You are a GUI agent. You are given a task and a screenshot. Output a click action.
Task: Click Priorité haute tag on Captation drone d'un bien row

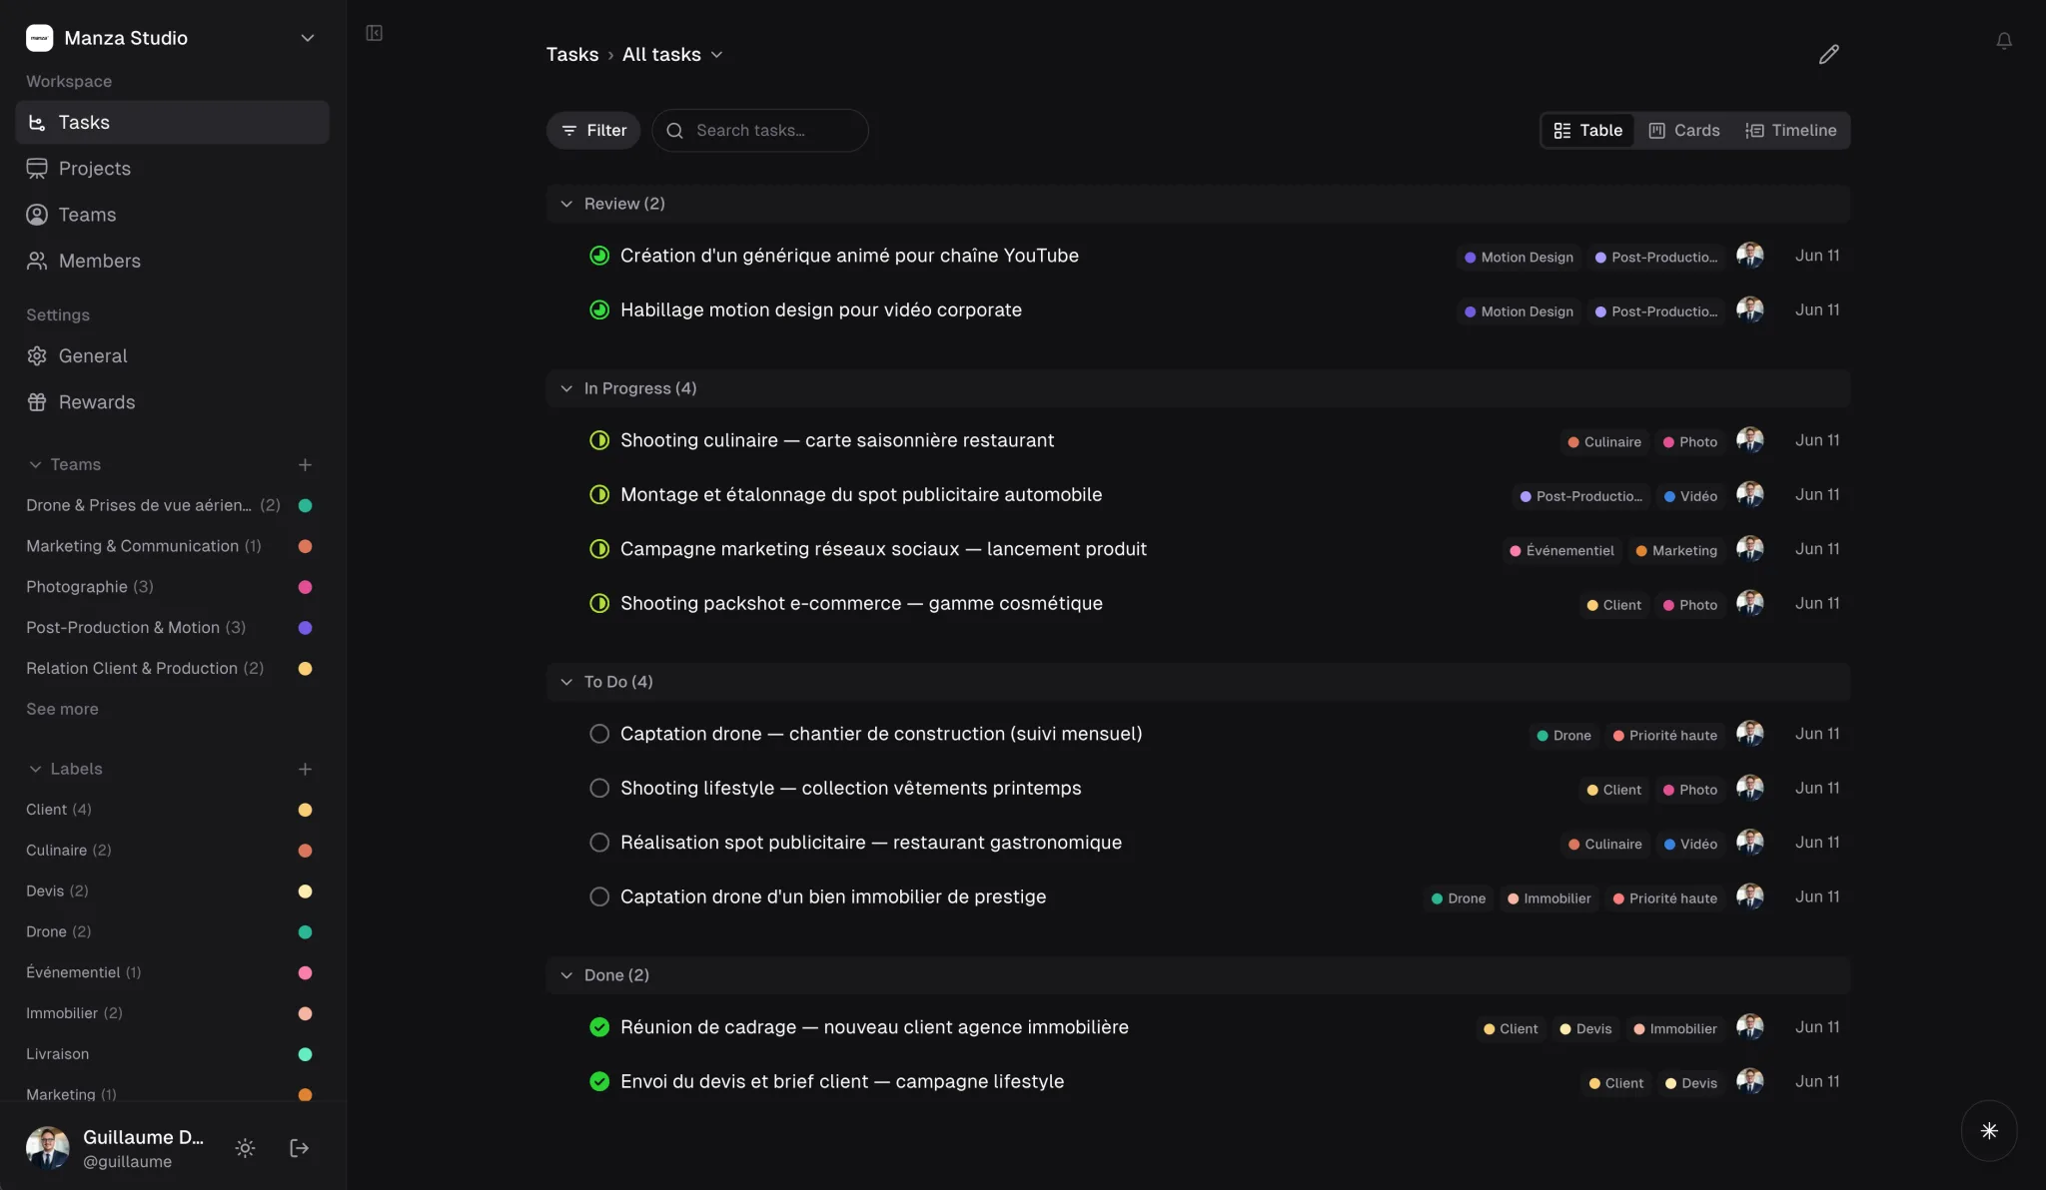(1664, 898)
